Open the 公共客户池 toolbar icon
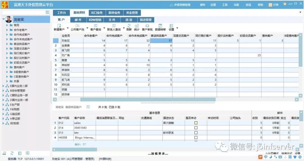 [77, 26]
